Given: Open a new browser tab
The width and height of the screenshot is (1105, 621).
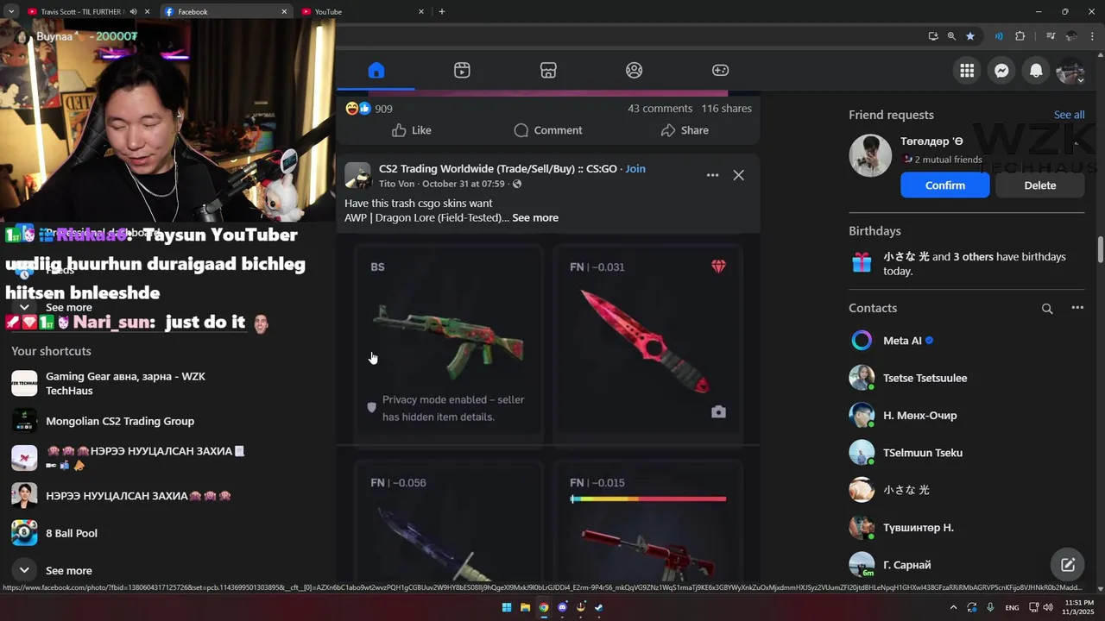Looking at the screenshot, I should tap(442, 12).
